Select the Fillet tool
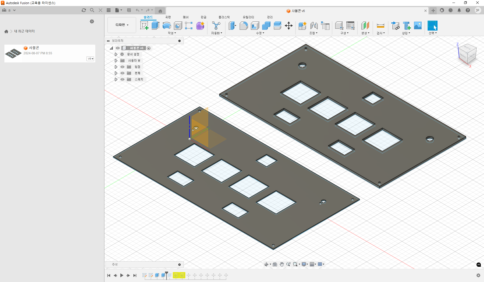The height and width of the screenshot is (282, 484). click(244, 26)
